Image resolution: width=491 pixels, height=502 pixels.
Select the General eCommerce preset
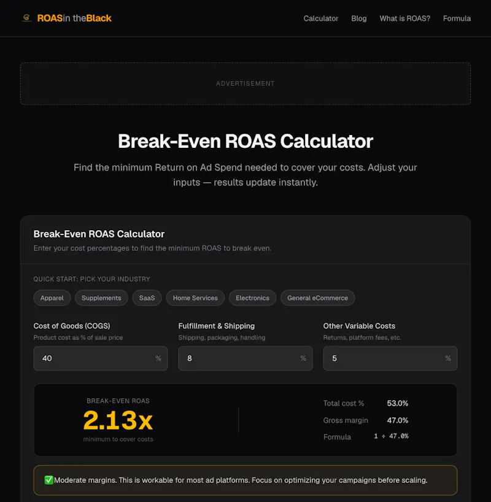[x=317, y=298]
